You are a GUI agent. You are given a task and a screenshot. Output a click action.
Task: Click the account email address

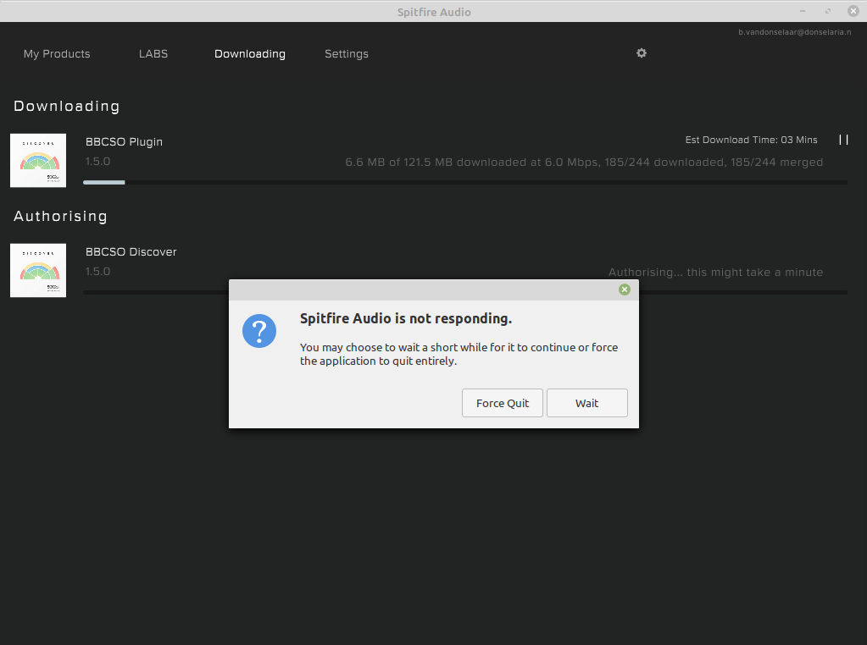tap(795, 32)
